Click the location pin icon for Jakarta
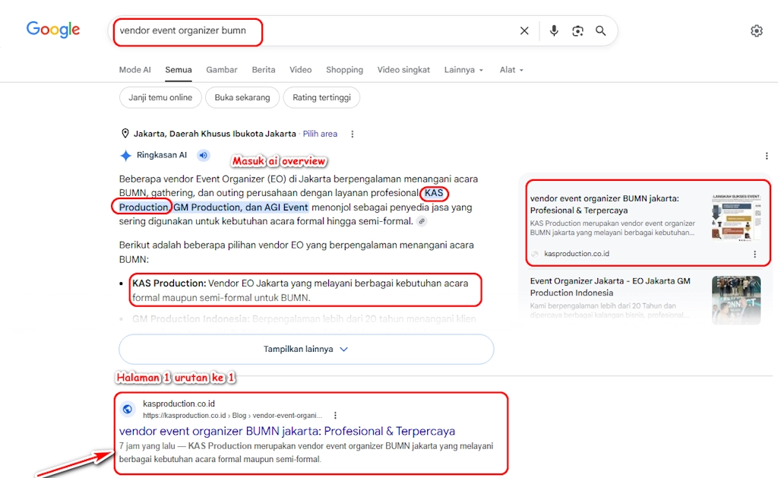778x478 pixels. point(125,134)
